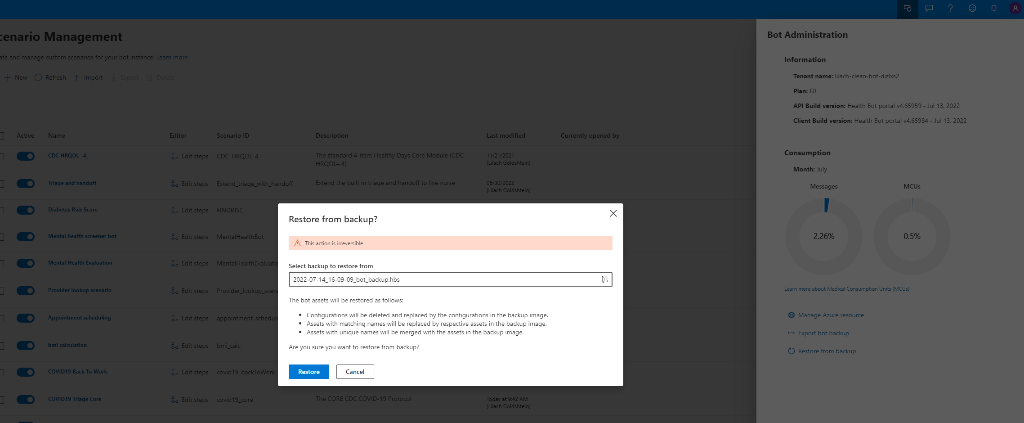The width and height of the screenshot is (1024, 423).
Task: Open Learn more about Medical Consumption Units link
Action: tap(847, 289)
